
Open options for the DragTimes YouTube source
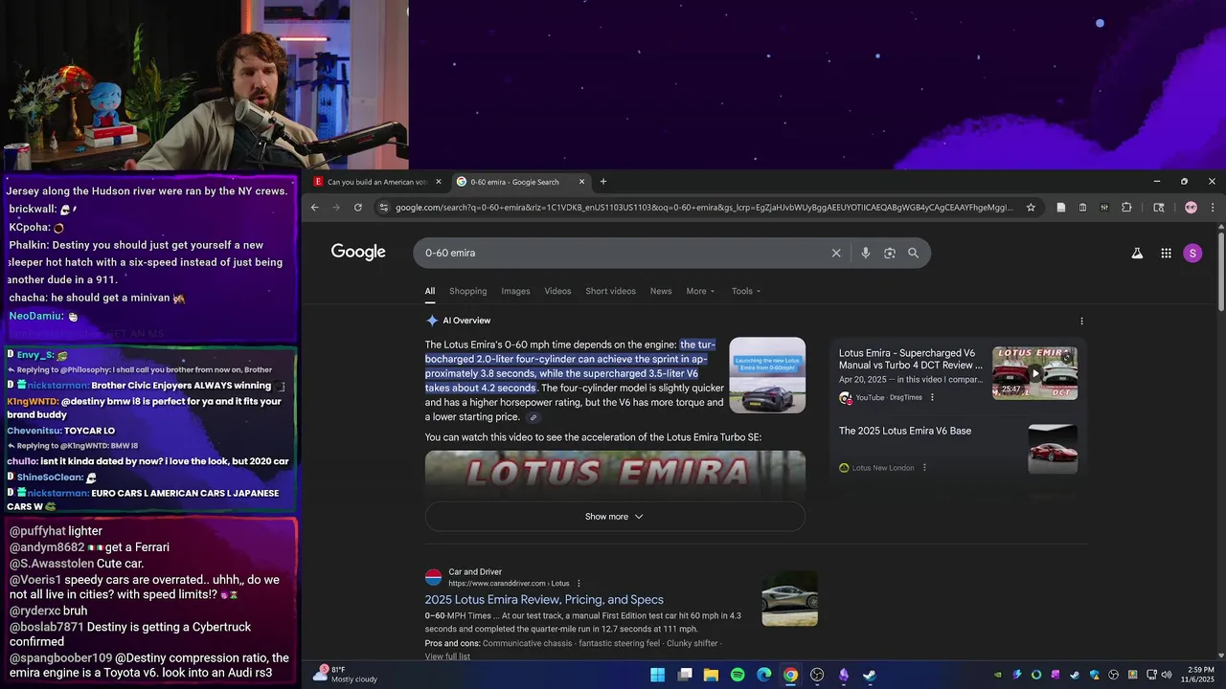932,398
